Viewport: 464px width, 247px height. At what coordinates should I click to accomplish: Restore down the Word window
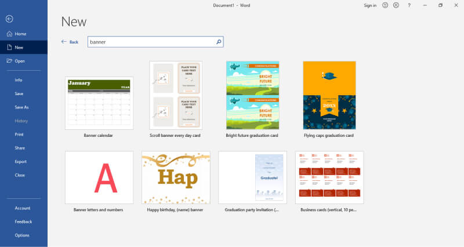click(x=441, y=5)
